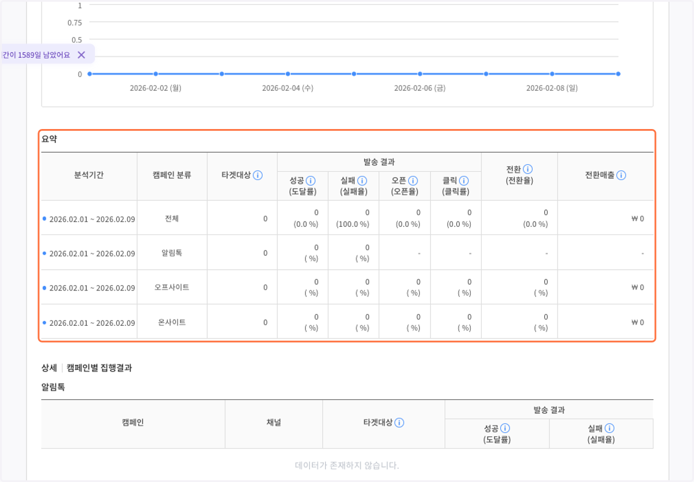Select the 온사이트 campaign category cell
Image resolution: width=694 pixels, height=482 pixels.
tap(172, 322)
